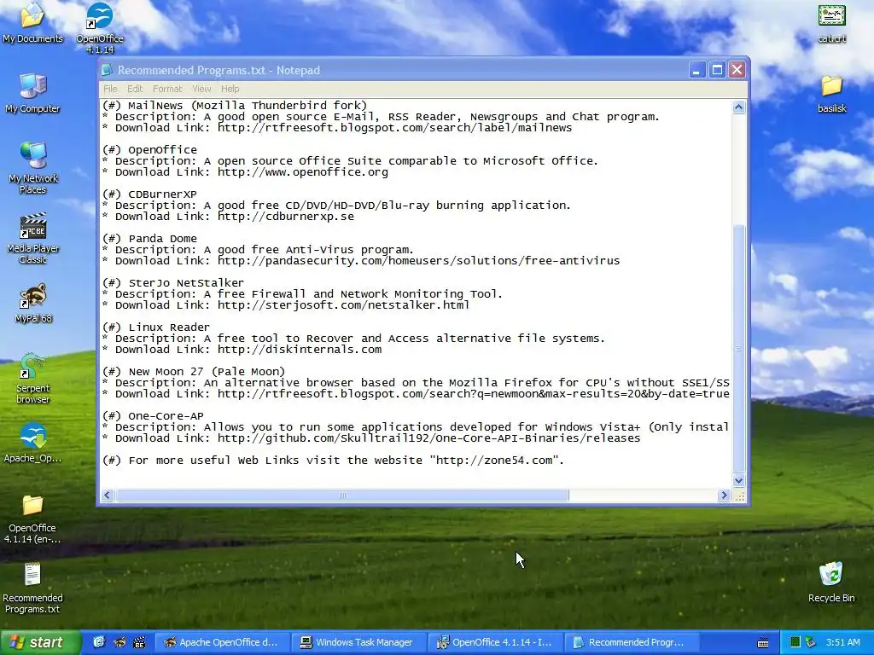Select the basilisk folder icon

pos(831,93)
